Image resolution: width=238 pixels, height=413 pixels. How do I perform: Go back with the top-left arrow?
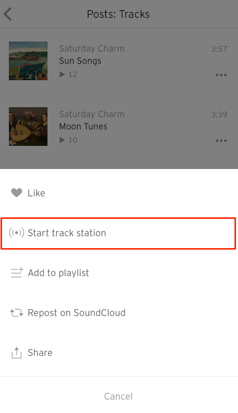[x=8, y=14]
